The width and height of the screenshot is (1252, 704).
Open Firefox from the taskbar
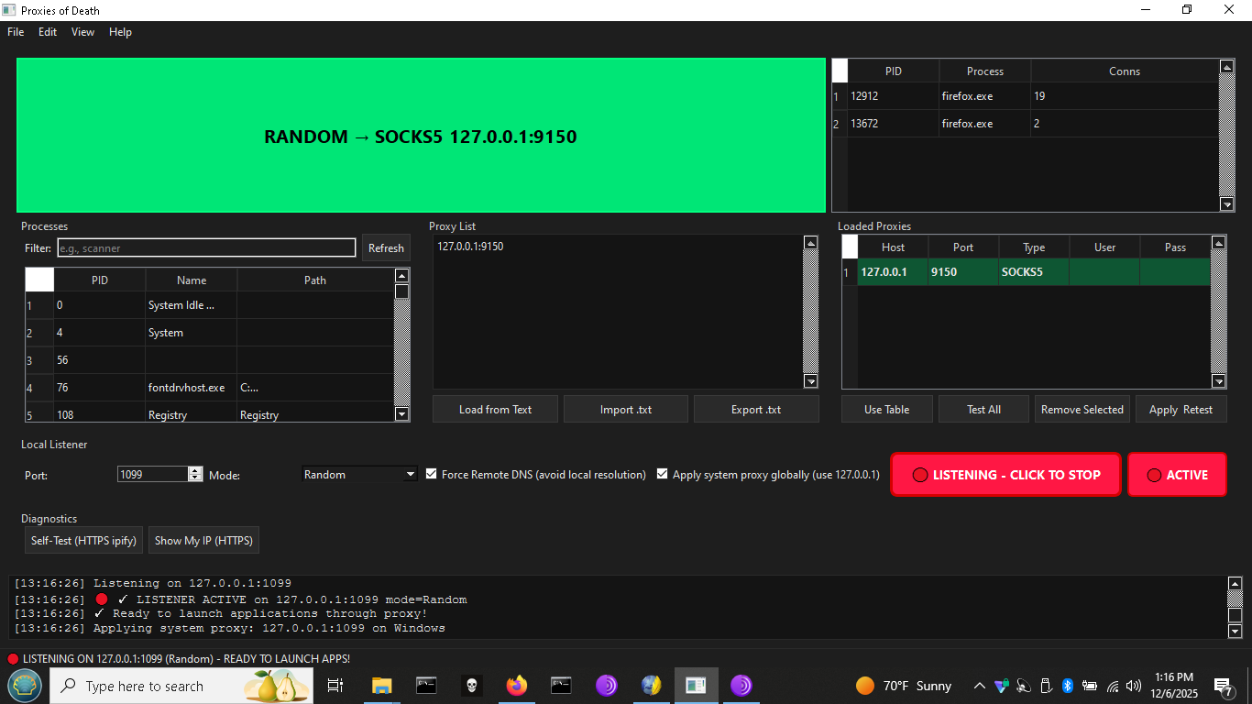(517, 686)
